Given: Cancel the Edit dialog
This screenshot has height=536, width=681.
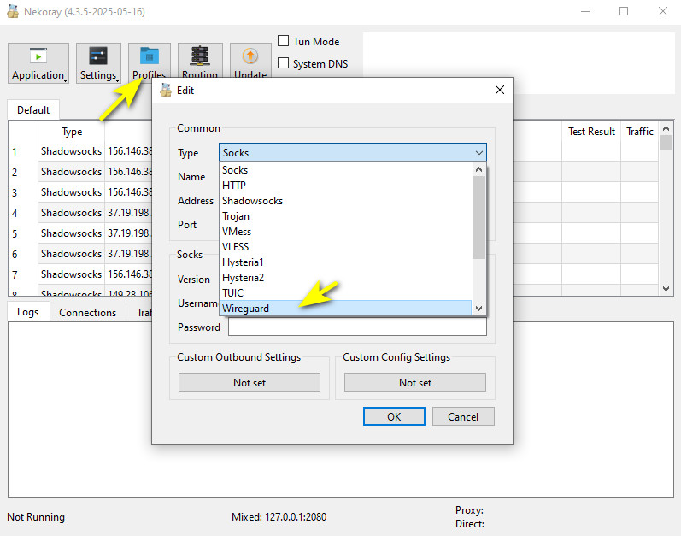Looking at the screenshot, I should [462, 417].
